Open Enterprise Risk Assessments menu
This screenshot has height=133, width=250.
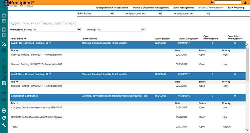(x=112, y=8)
